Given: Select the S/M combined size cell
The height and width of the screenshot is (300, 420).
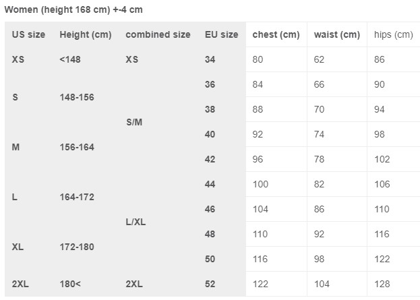Looking at the screenshot, I should click(x=134, y=123).
